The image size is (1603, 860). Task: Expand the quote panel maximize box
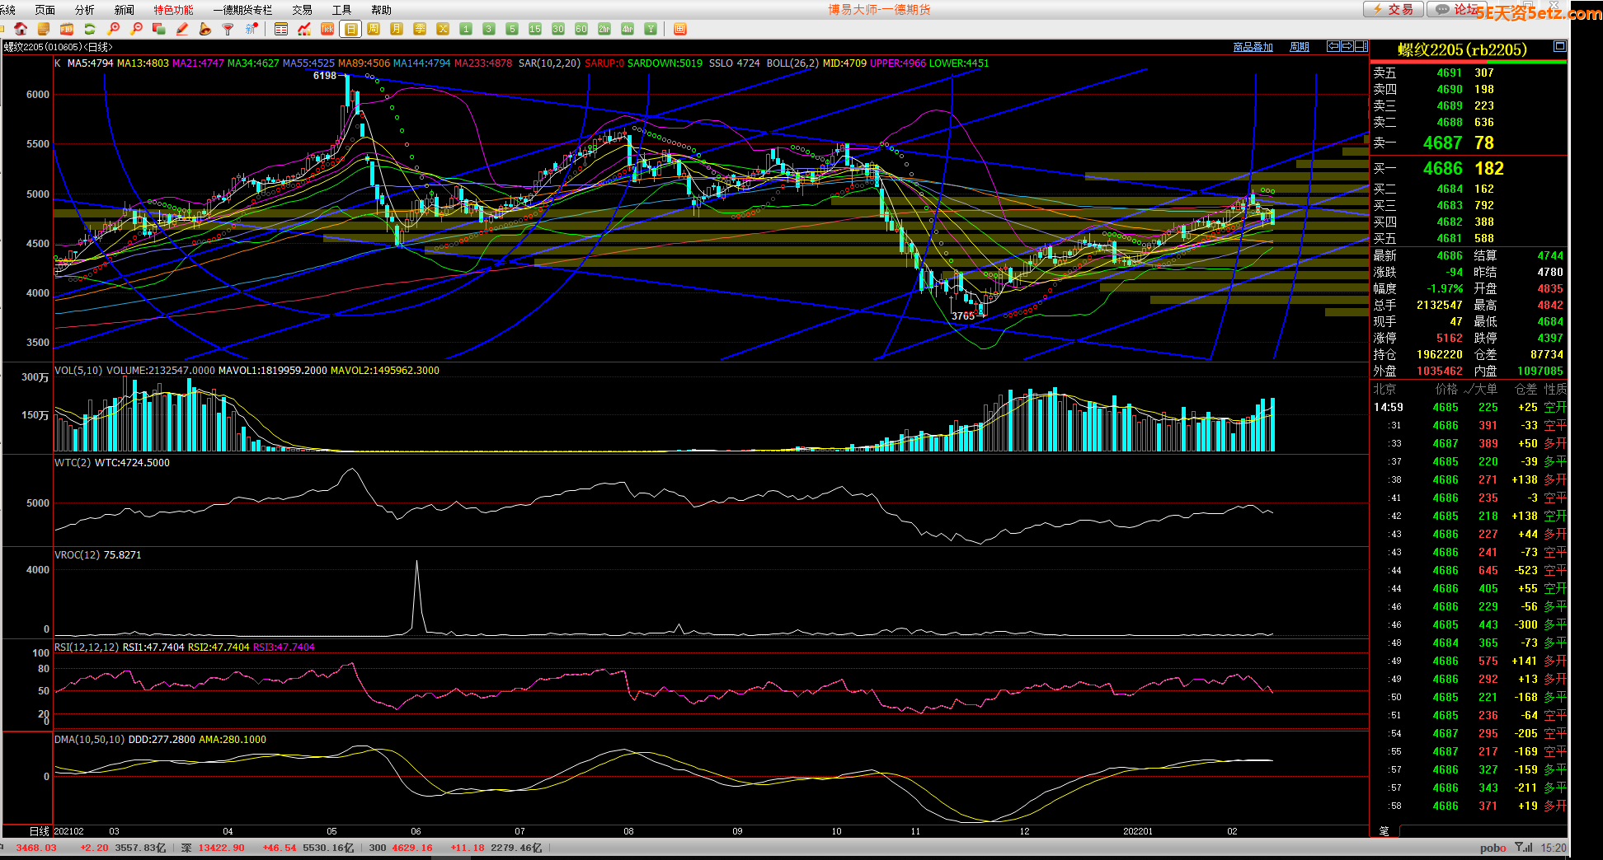[x=1559, y=46]
